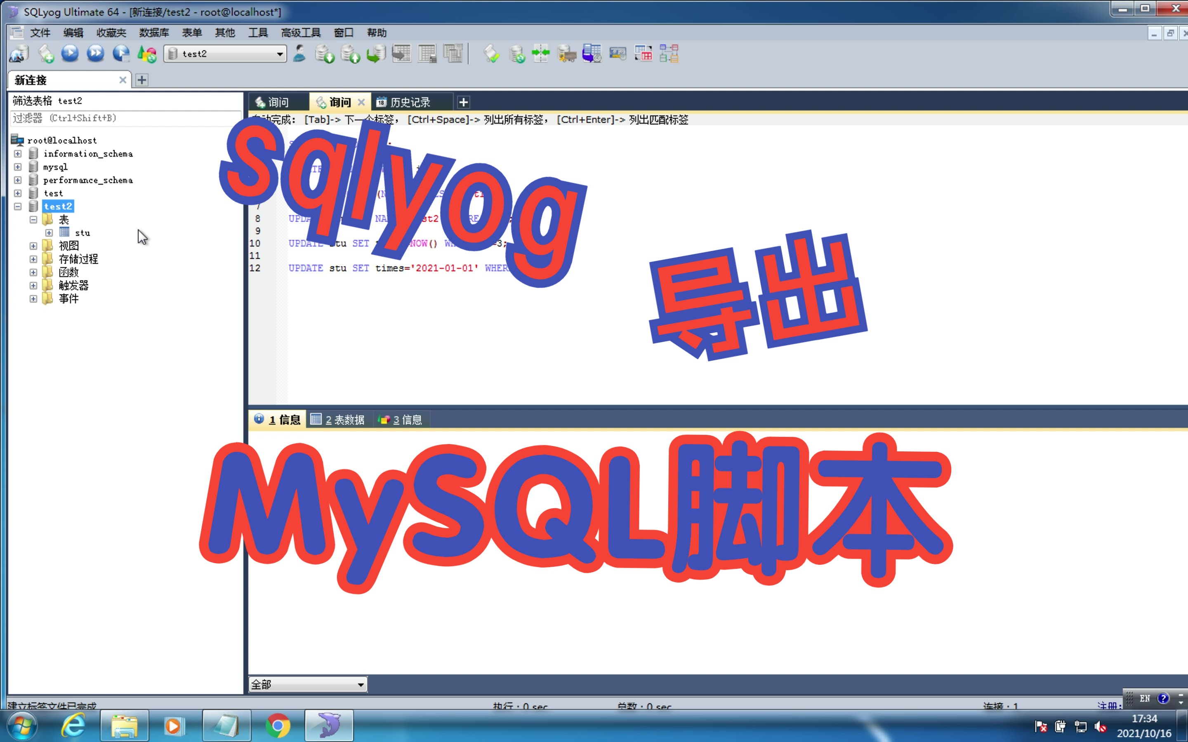The width and height of the screenshot is (1188, 742).
Task: Expand the stu table node
Action: [x=49, y=232]
